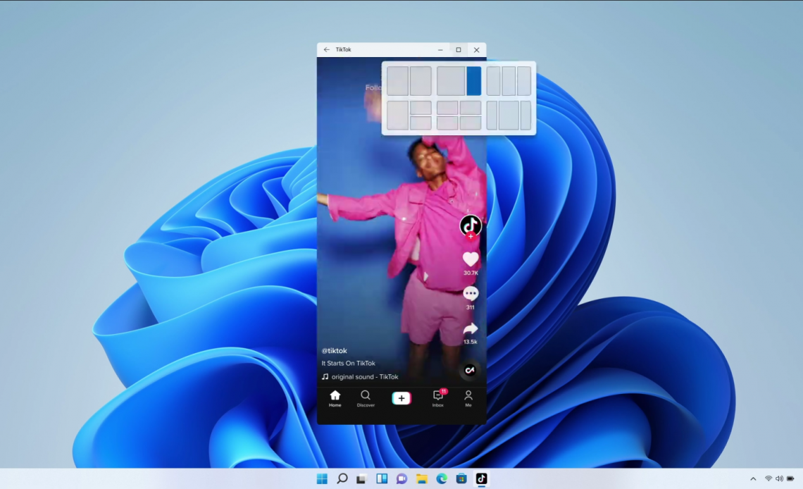Open the Windows Start menu

coord(322,478)
